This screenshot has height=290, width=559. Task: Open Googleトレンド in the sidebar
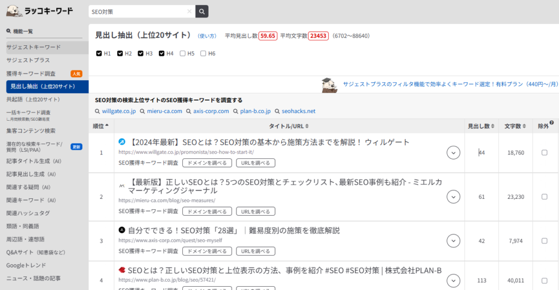point(26,265)
